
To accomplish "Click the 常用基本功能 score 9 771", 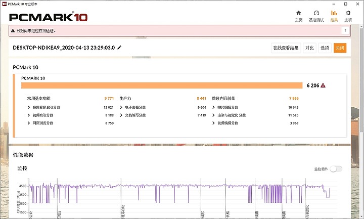I will tap(109, 99).
